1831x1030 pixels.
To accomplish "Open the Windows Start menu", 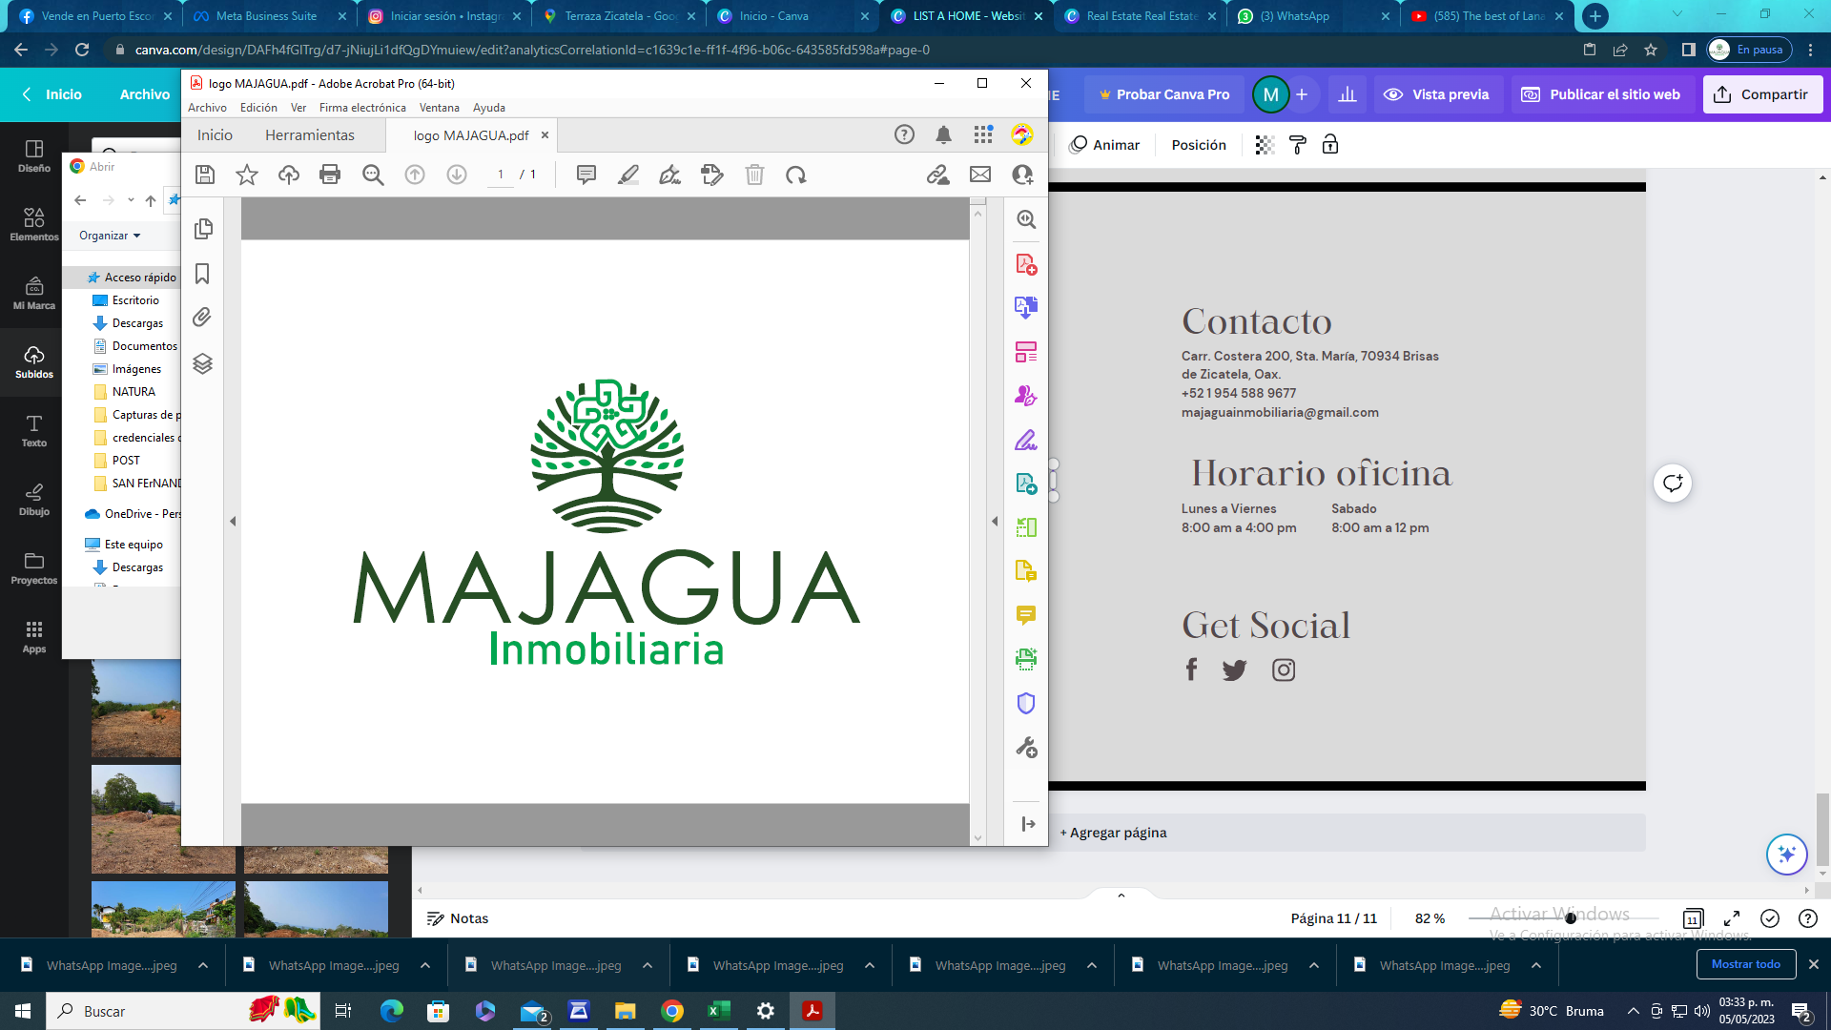I will (23, 1011).
